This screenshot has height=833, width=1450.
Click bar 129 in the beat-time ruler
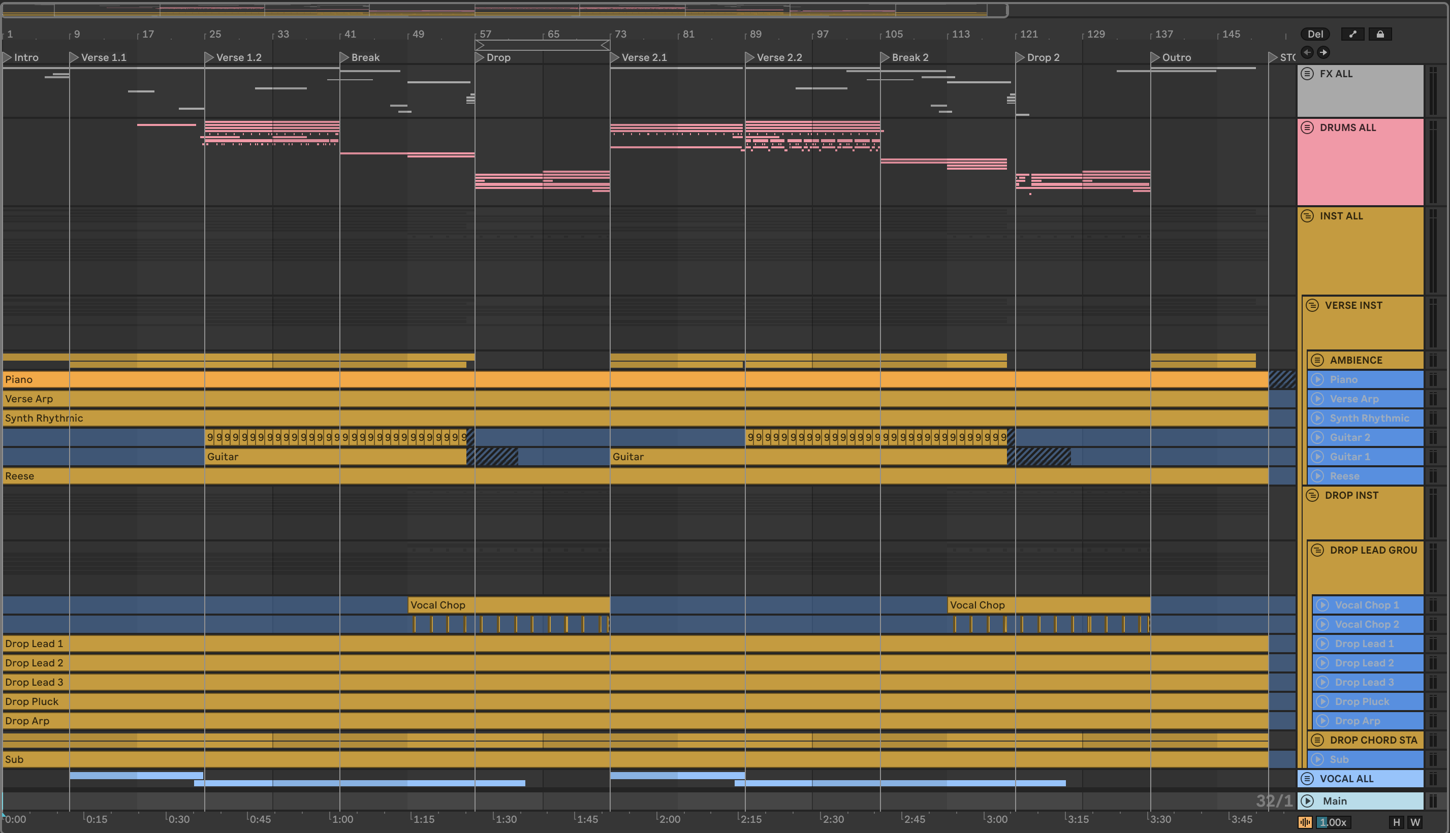(x=1096, y=35)
